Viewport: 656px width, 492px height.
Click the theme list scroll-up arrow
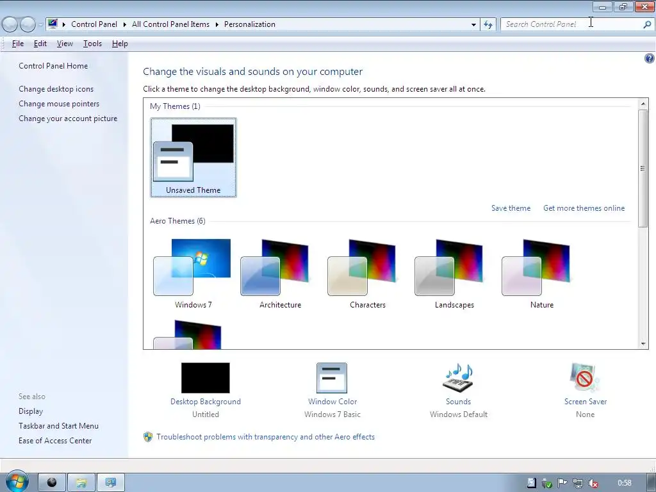[x=643, y=104]
